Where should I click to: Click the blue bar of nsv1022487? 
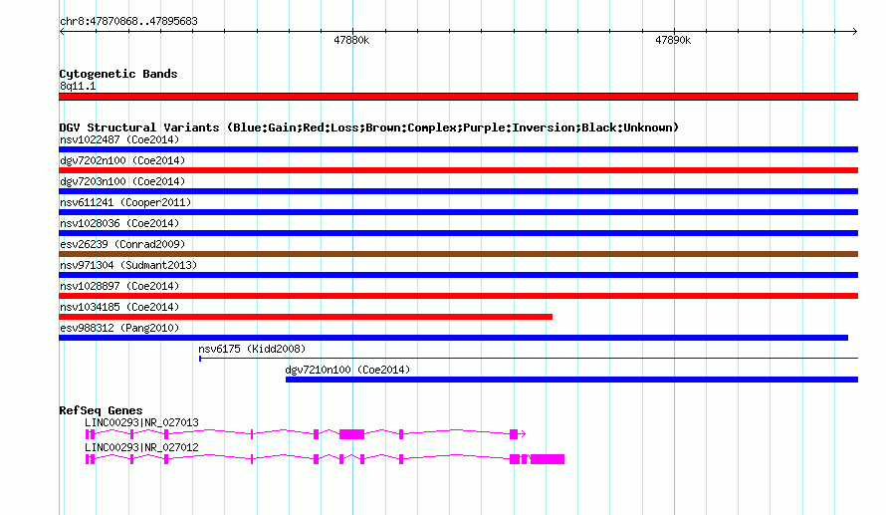coord(458,149)
